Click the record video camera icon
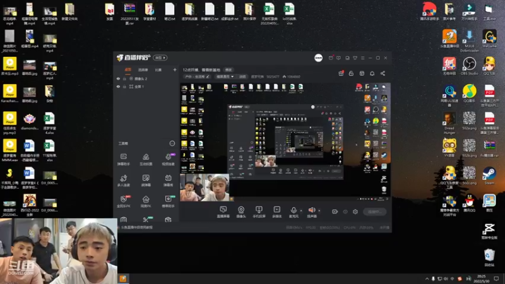This screenshot has height=284, width=505. click(x=335, y=212)
